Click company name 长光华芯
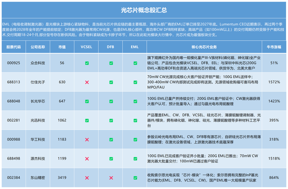The height and width of the screenshot is (189, 288). (38, 101)
